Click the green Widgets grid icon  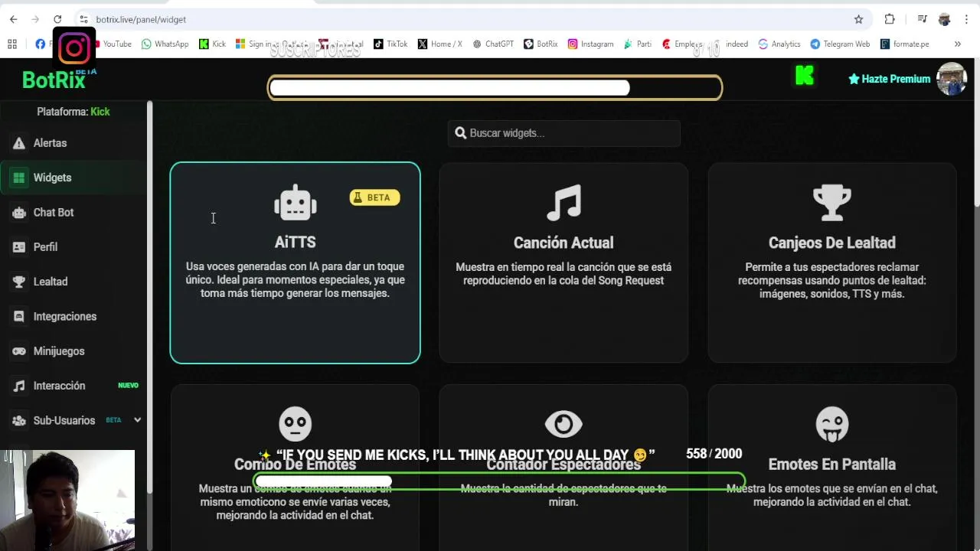pos(19,178)
